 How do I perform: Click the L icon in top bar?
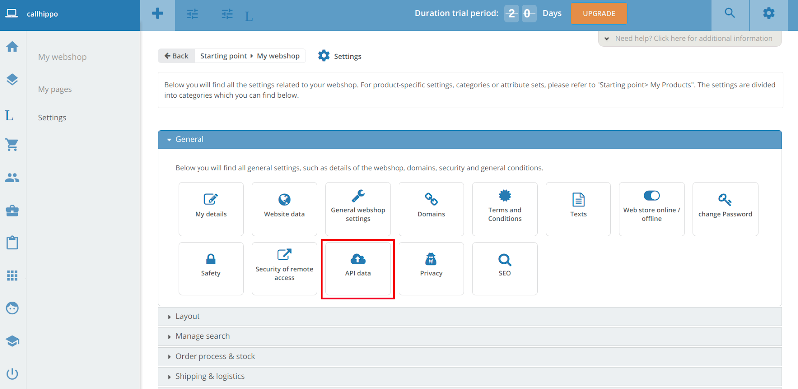pos(249,17)
